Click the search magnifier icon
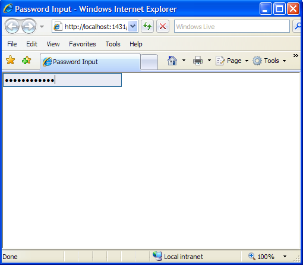 (x=297, y=26)
